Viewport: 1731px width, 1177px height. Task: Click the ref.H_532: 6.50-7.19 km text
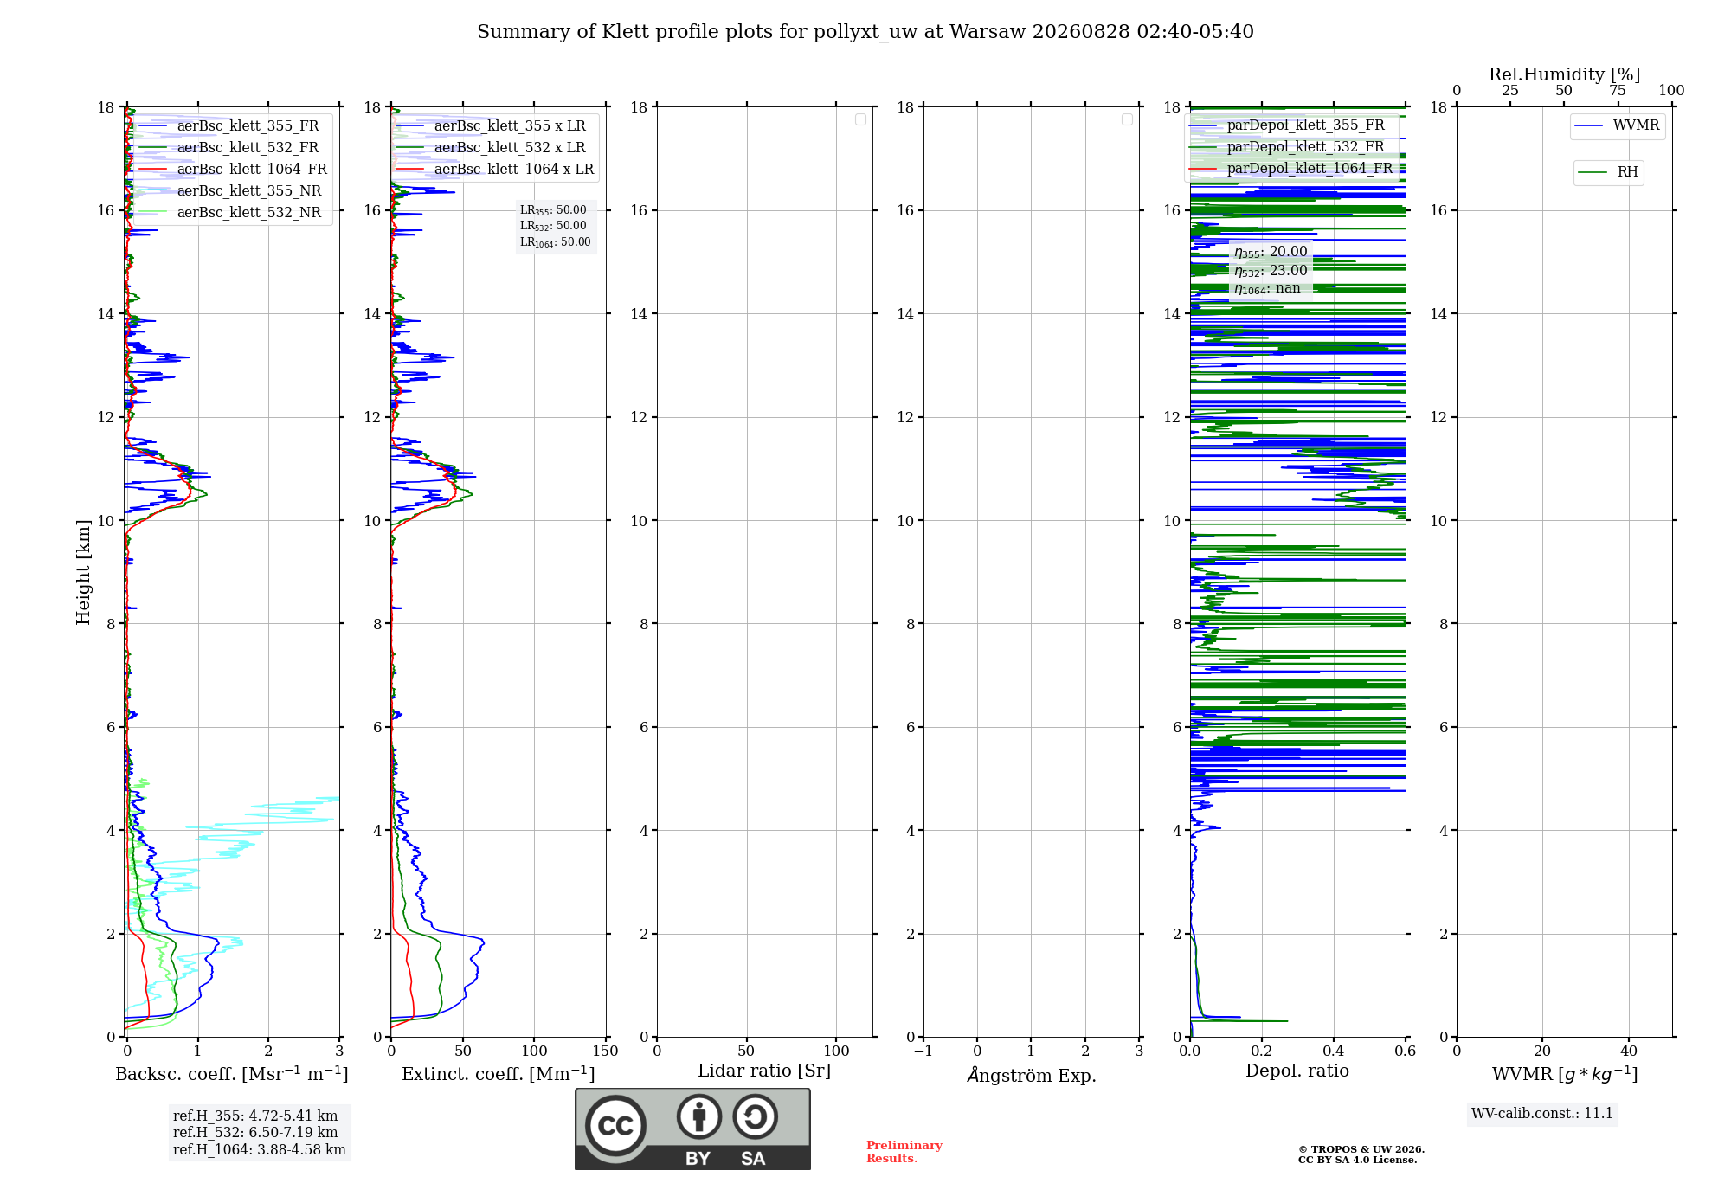click(x=255, y=1133)
